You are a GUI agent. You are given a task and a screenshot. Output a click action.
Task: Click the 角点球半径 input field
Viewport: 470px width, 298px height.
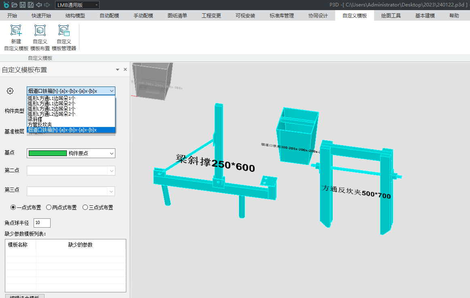pyautogui.click(x=42, y=223)
